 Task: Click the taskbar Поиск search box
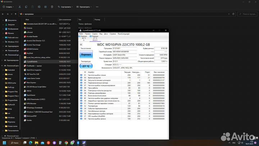pyautogui.click(x=14, y=143)
